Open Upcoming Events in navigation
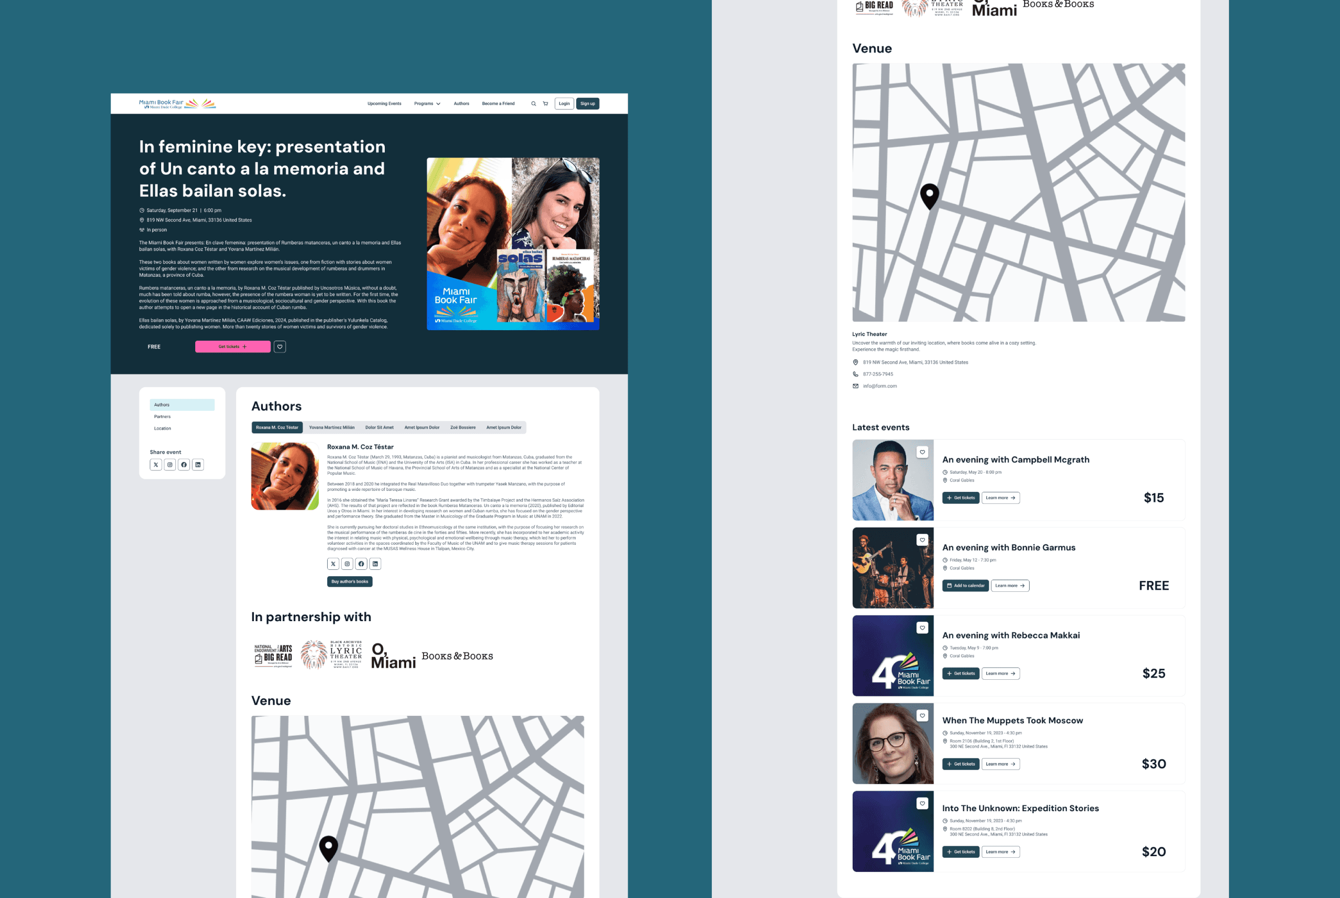This screenshot has height=898, width=1340. [384, 104]
